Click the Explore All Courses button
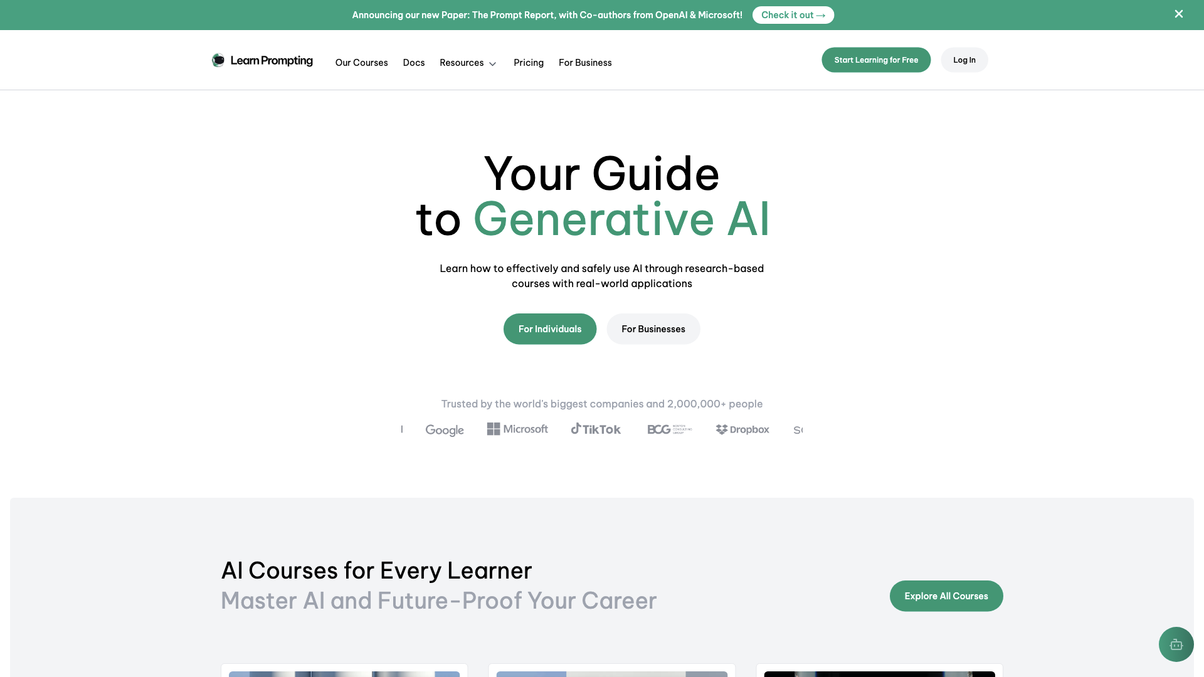The height and width of the screenshot is (677, 1204). pos(946,595)
